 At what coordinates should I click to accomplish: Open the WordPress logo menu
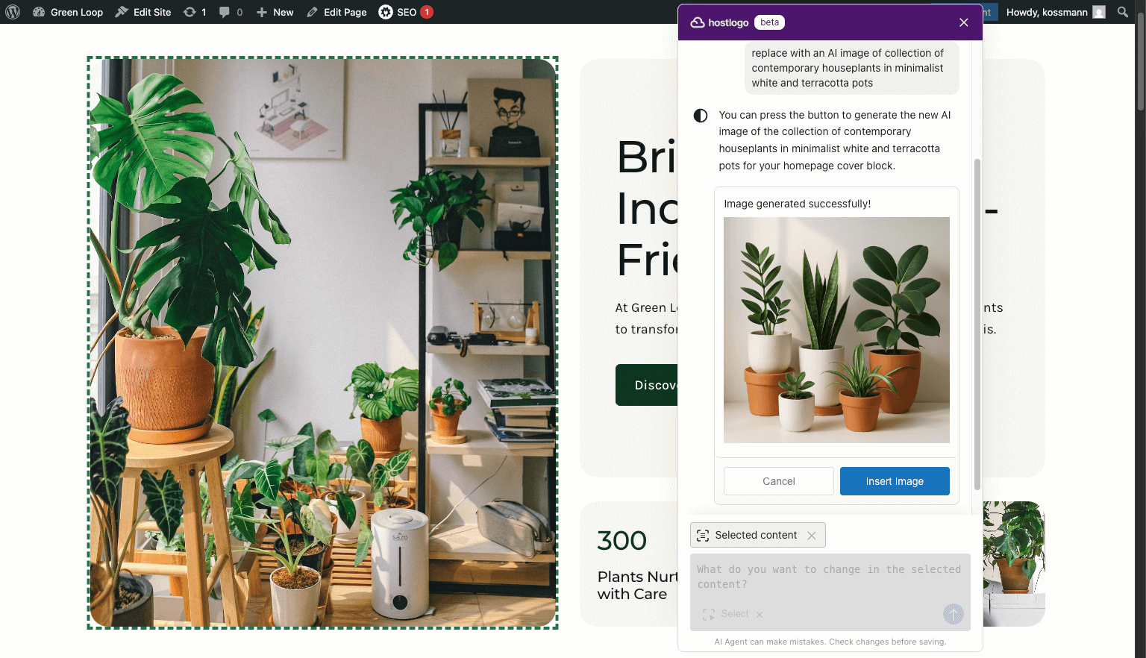(13, 12)
